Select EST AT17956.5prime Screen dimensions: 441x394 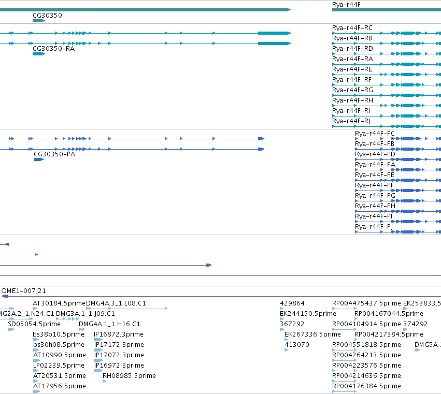60,386
